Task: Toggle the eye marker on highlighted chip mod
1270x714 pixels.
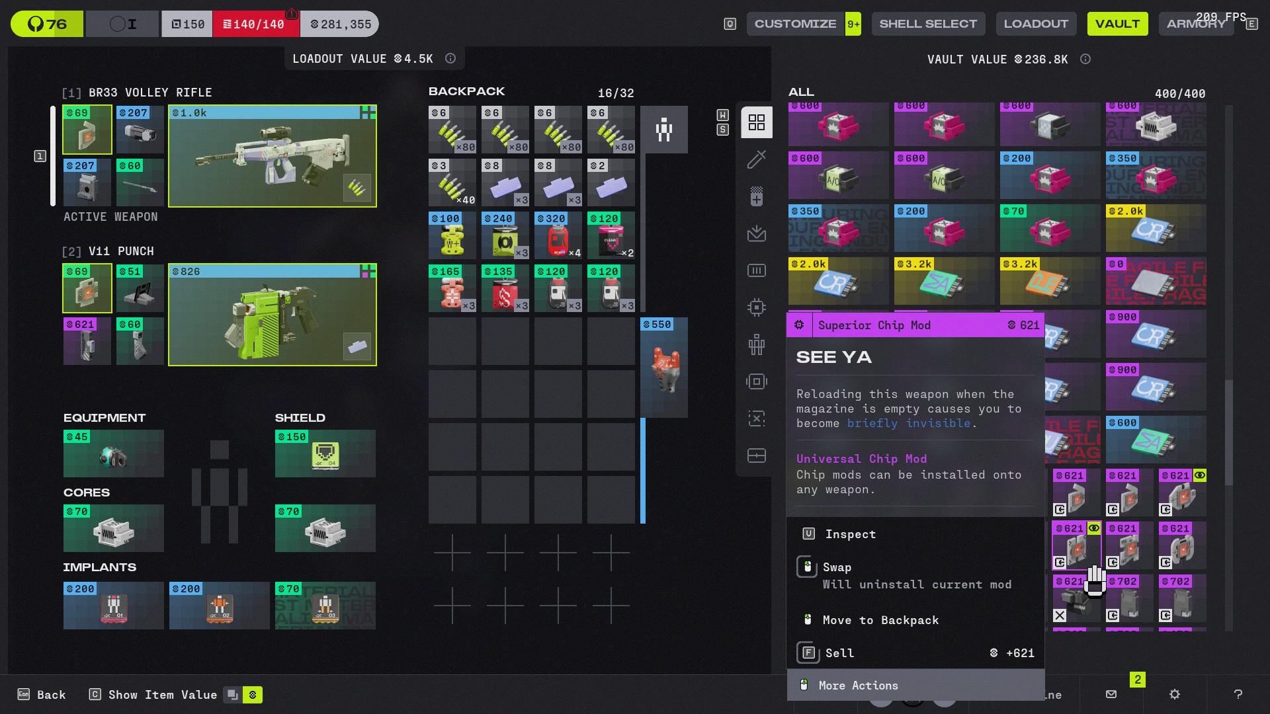Action: [x=1094, y=528]
